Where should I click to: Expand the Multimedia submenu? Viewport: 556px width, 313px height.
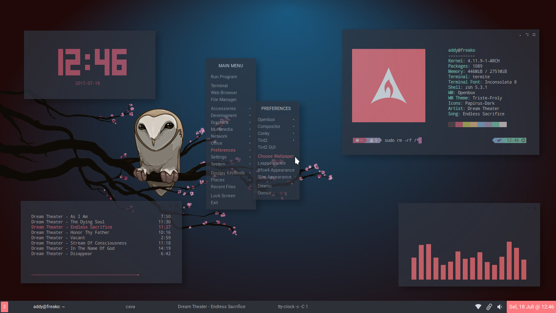pyautogui.click(x=231, y=129)
